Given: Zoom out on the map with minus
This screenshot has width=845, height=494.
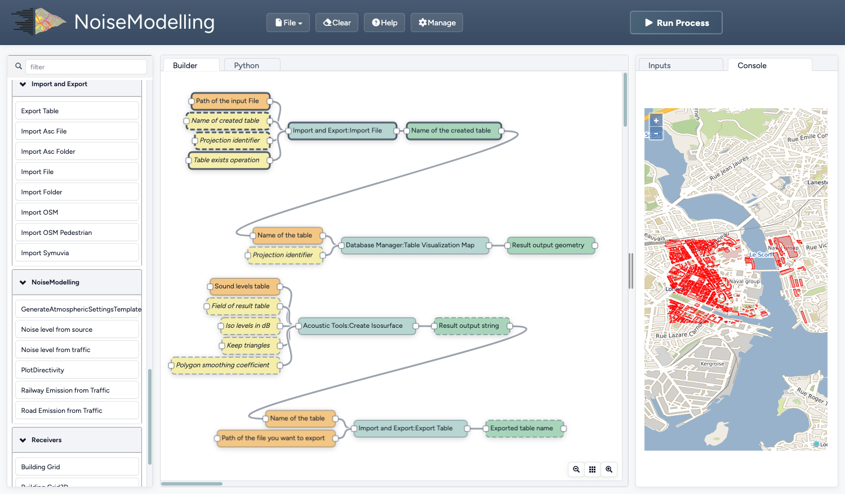Looking at the screenshot, I should coord(656,133).
